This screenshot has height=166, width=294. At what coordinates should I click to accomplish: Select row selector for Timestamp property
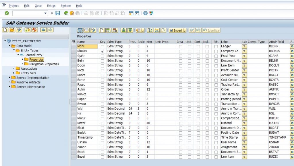74,138
